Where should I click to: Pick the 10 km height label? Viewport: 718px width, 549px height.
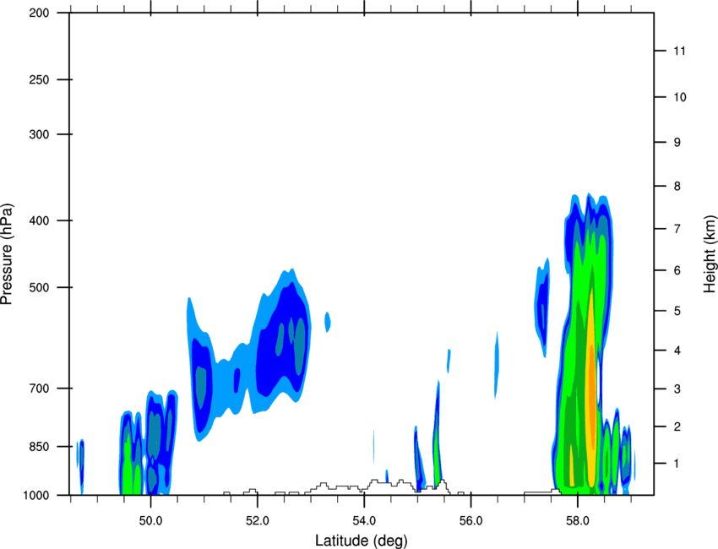pos(679,97)
